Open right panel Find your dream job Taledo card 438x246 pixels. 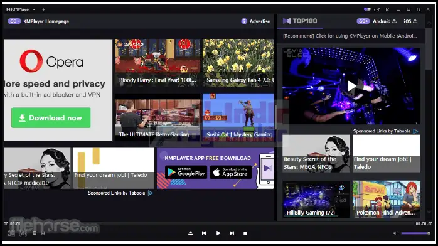coord(386,154)
